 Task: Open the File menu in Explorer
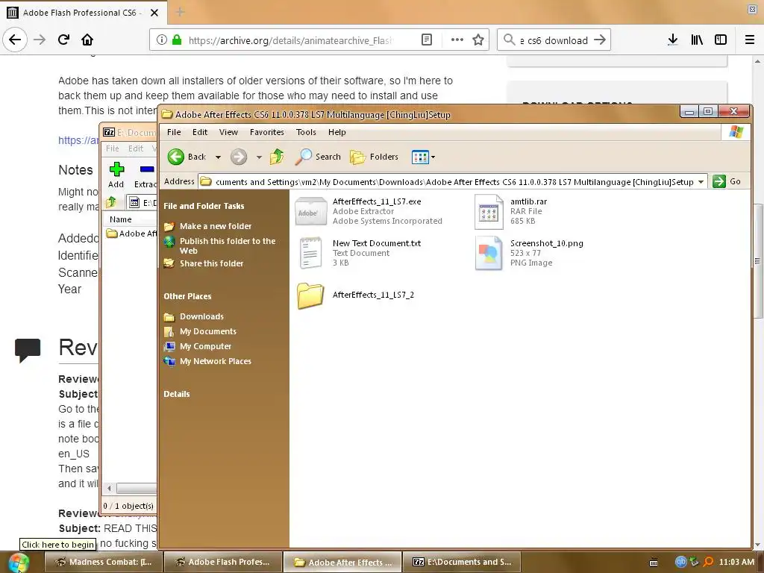coord(174,132)
